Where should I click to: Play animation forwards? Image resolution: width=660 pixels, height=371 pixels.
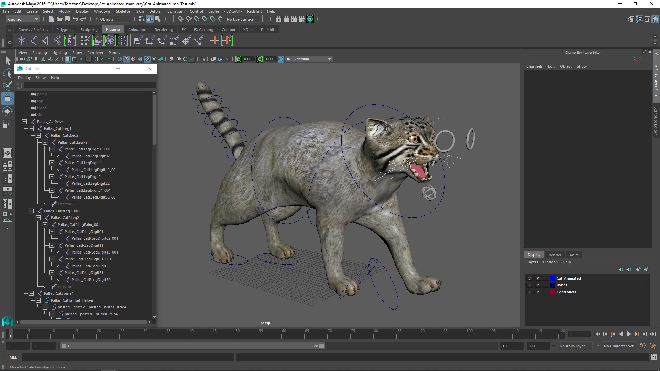tap(629, 334)
